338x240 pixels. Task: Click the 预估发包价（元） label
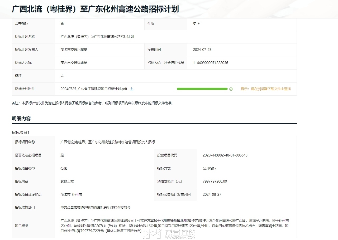(x=170, y=181)
